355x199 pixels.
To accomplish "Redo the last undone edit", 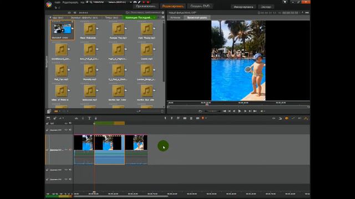I will 59,8.
